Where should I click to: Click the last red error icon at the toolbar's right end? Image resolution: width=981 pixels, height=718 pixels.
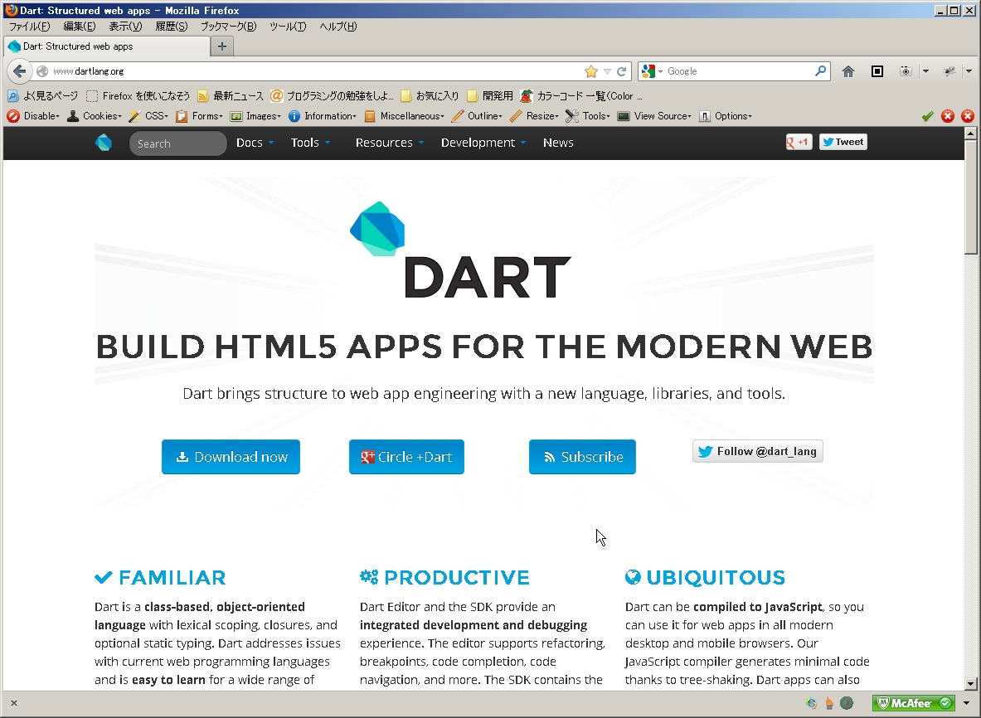tap(967, 116)
